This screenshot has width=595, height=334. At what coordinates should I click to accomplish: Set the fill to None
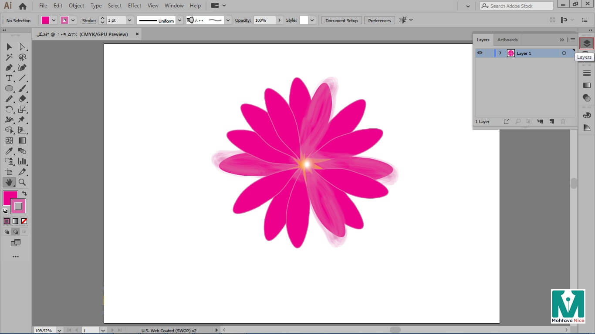click(24, 221)
